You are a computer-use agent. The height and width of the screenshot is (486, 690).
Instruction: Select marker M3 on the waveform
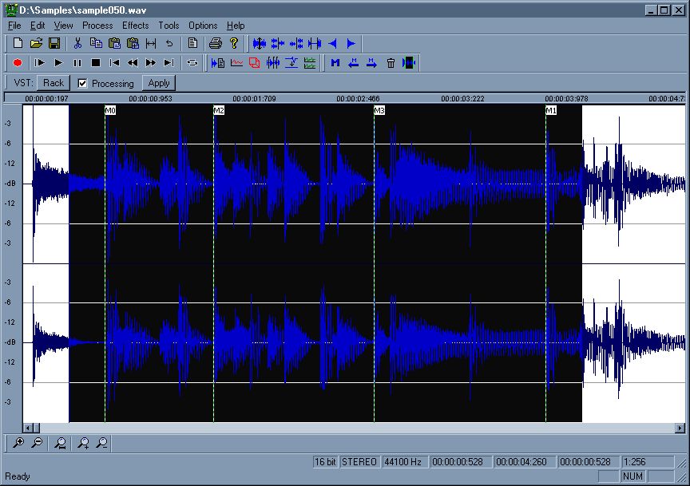coord(379,110)
